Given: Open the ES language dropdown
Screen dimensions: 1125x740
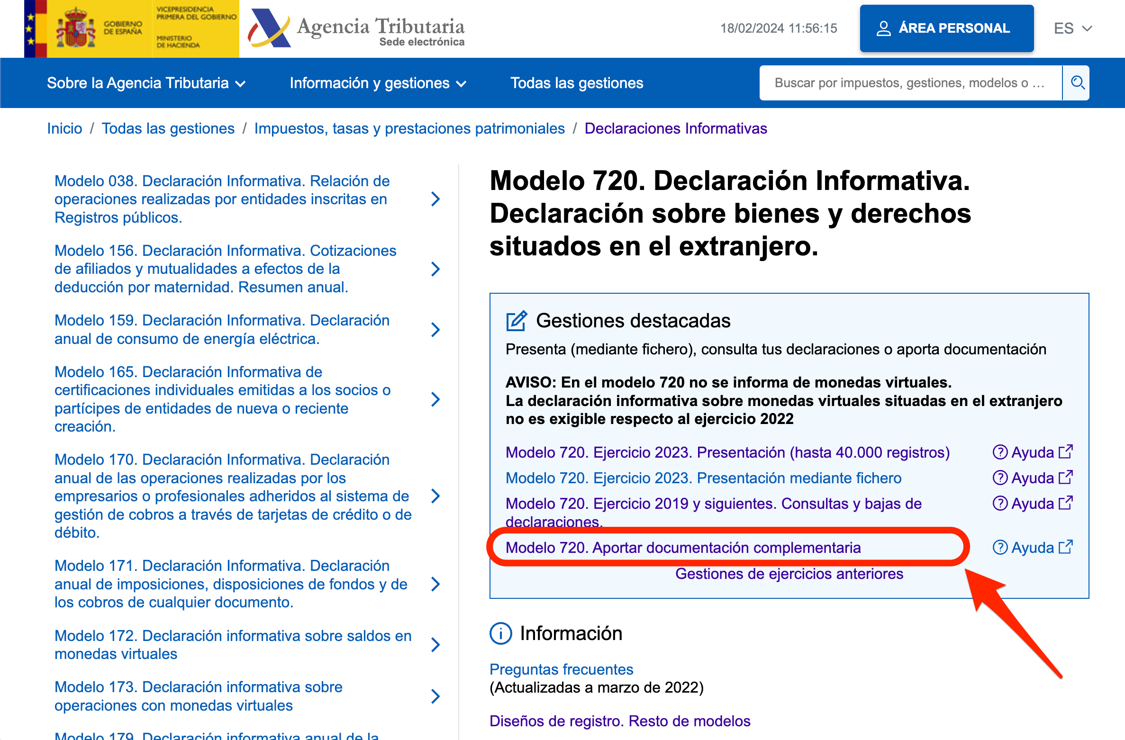Looking at the screenshot, I should pyautogui.click(x=1073, y=28).
